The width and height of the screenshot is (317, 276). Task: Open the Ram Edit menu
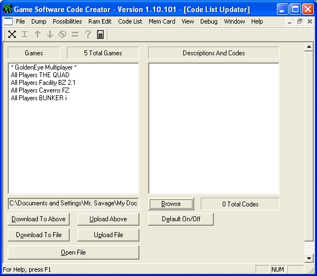pyautogui.click(x=100, y=21)
